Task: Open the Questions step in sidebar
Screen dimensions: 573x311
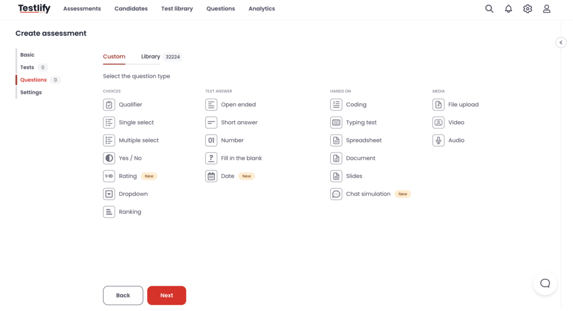Action: point(33,80)
